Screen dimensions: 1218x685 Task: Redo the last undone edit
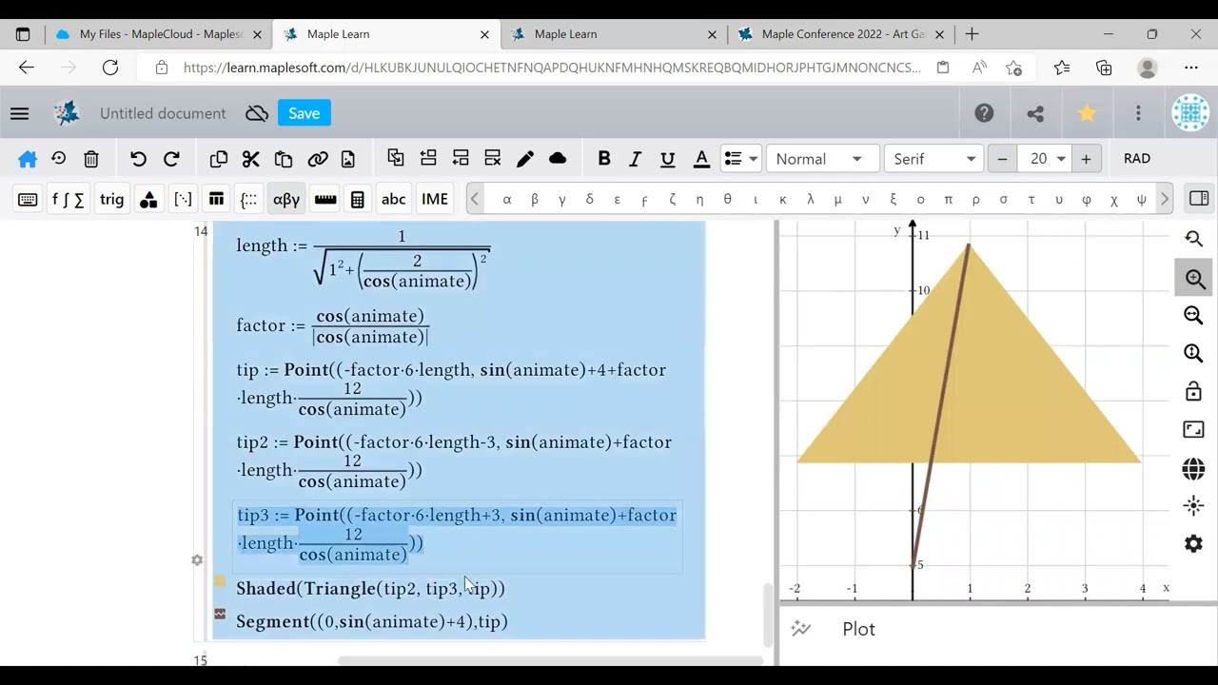pyautogui.click(x=172, y=159)
